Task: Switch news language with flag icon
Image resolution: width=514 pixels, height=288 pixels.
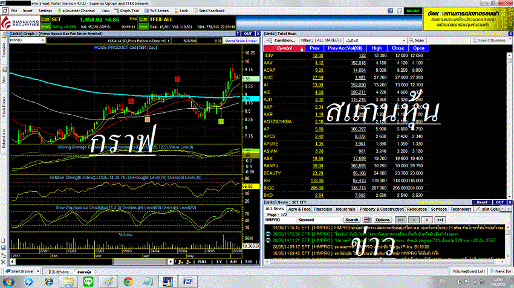Action: pos(367,220)
